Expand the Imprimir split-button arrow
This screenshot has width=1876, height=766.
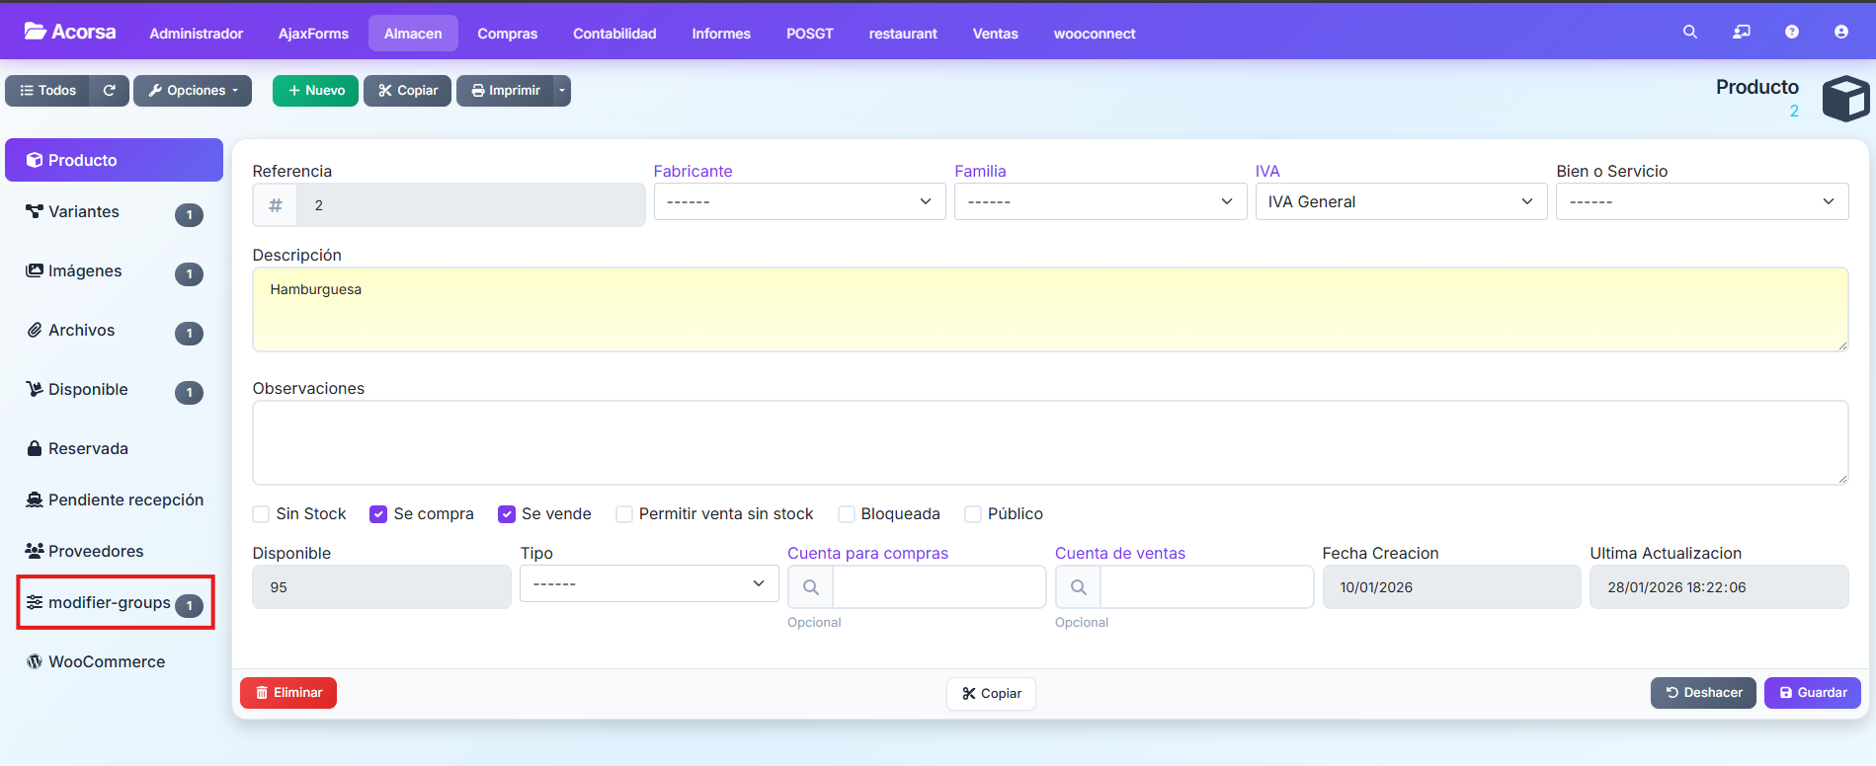[562, 91]
